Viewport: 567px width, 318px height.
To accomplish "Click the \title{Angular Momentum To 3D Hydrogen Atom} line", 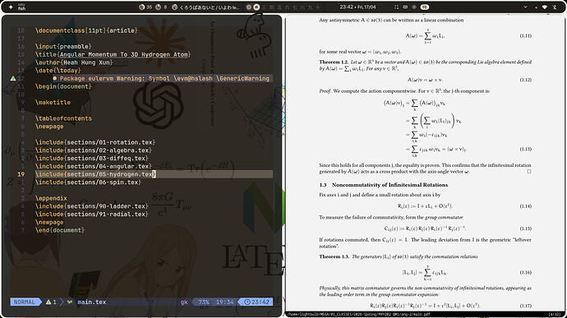I will [113, 54].
